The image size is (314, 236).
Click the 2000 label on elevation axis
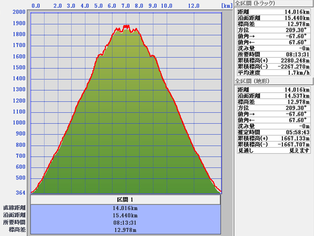coord(19,12)
